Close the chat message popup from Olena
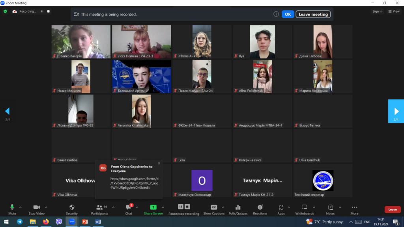The width and height of the screenshot is (404, 227). click(159, 163)
